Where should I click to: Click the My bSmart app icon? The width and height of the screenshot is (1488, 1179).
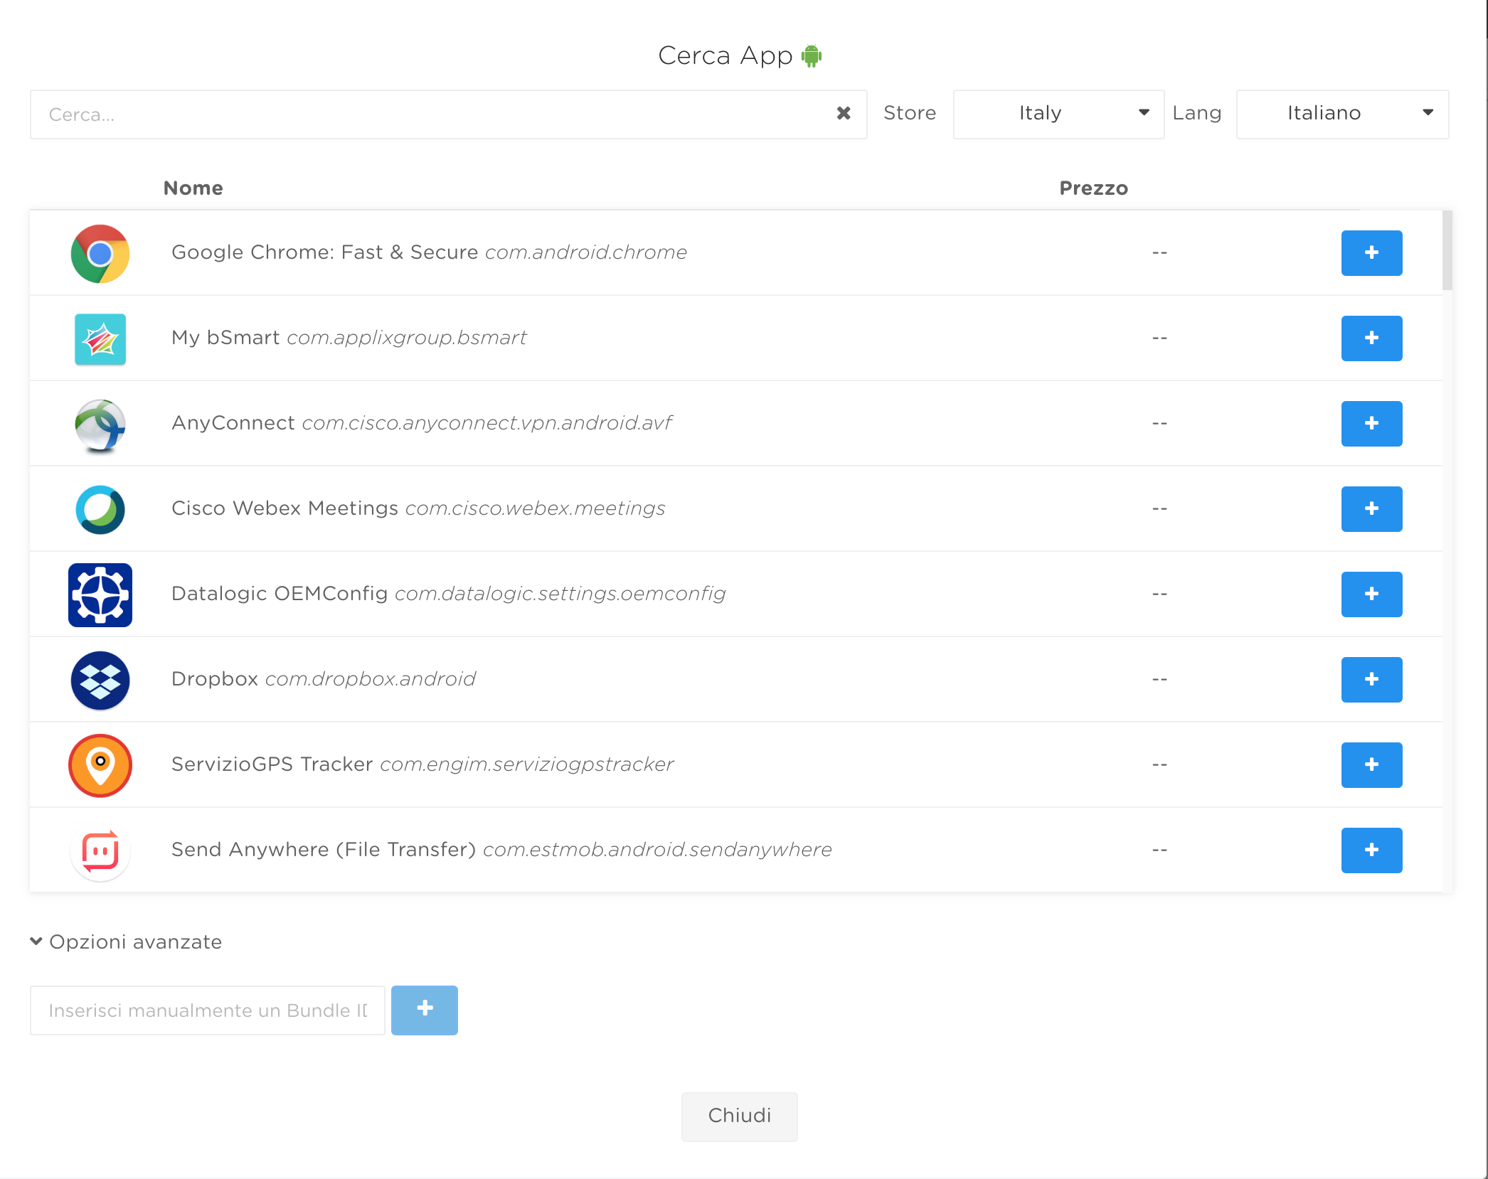[x=100, y=339]
